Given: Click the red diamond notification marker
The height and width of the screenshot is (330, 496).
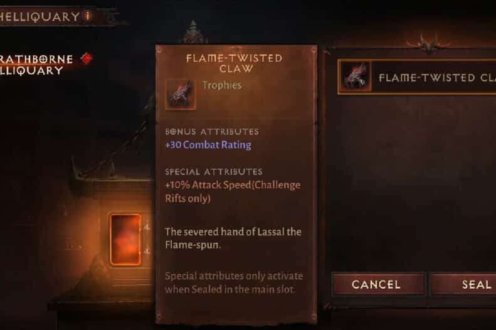Looking at the screenshot, I should coord(87,59).
